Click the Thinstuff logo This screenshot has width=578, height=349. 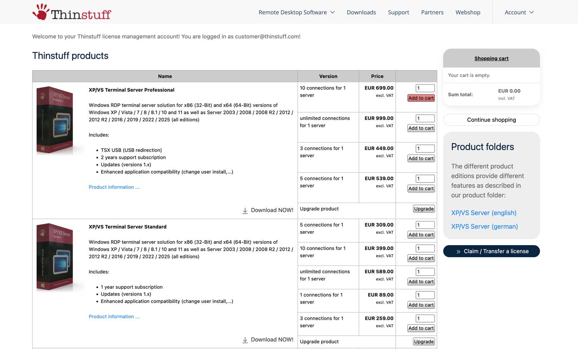[x=72, y=12]
